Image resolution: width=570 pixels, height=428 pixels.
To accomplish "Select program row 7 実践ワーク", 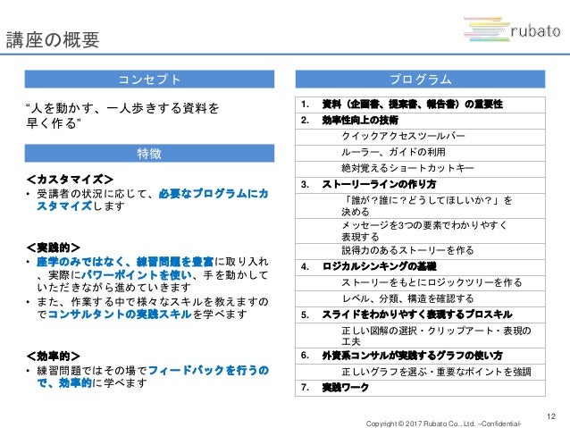I will (x=420, y=388).
